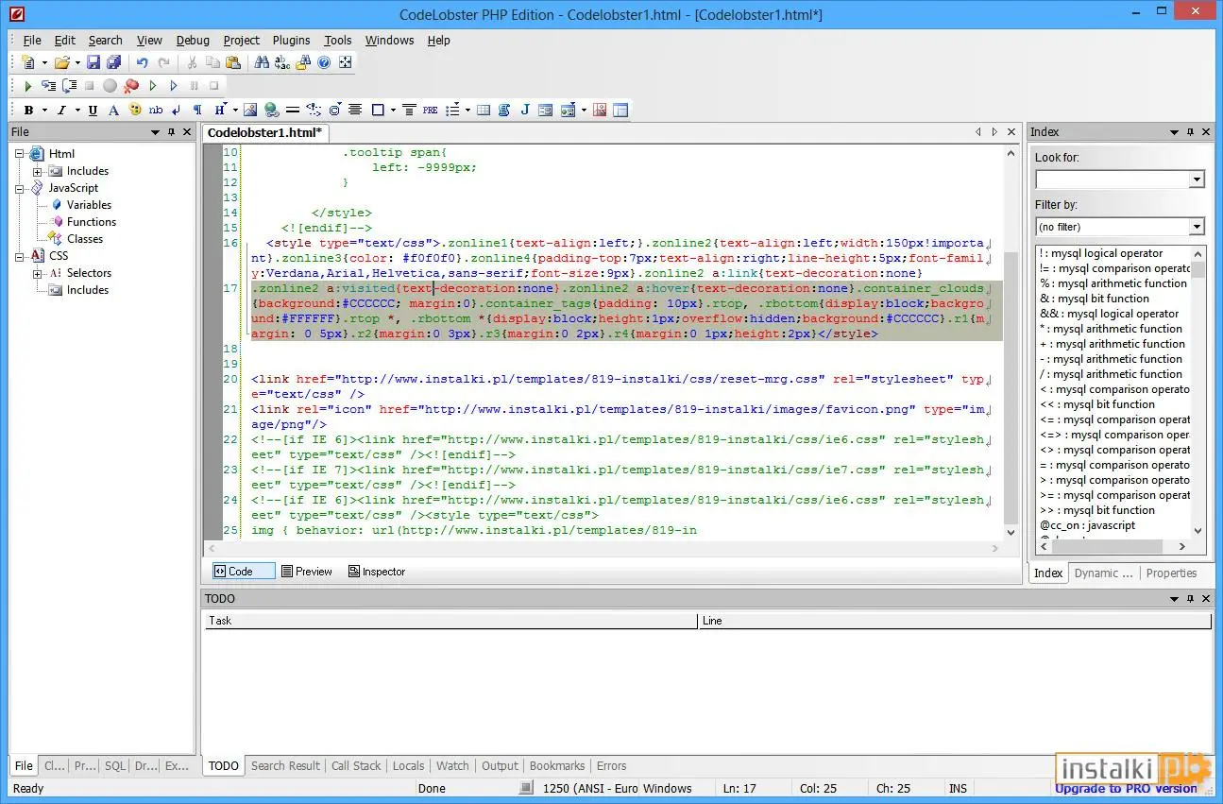Viewport: 1223px width, 804px height.
Task: Click the Step Into debug icon
Action: [x=48, y=86]
